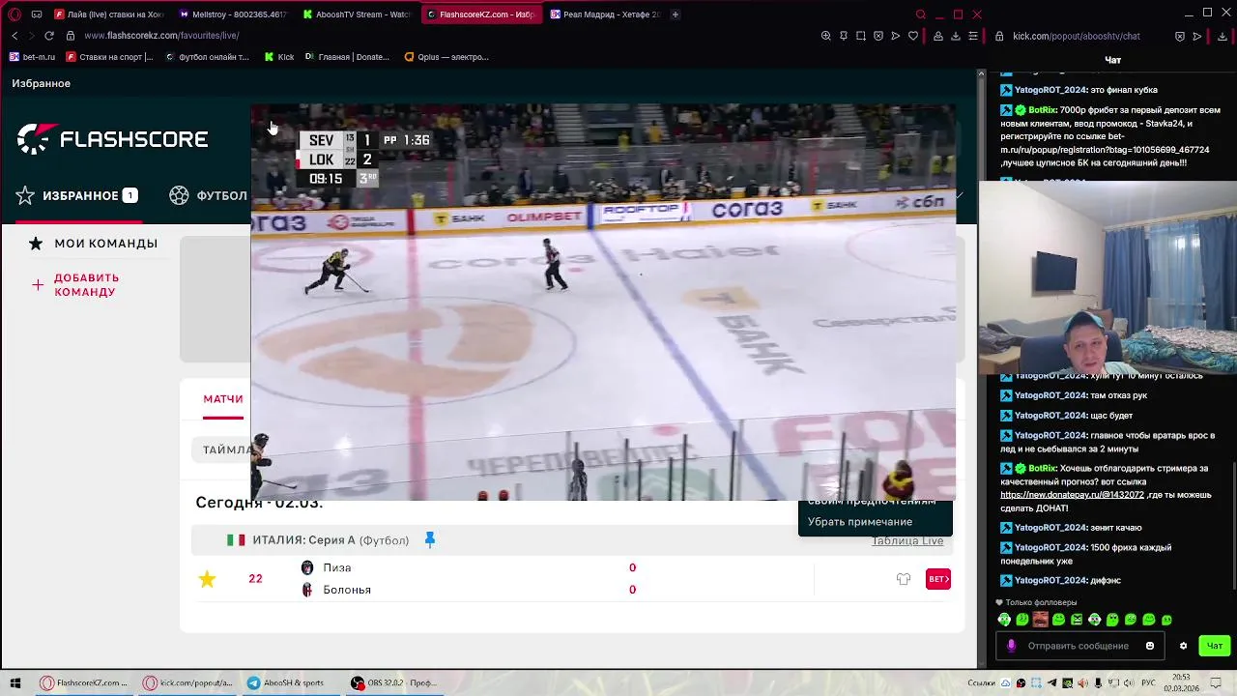This screenshot has height=696, width=1237.
Task: Switch to Реал Мадрид – Хетафе tab
Action: [605, 14]
